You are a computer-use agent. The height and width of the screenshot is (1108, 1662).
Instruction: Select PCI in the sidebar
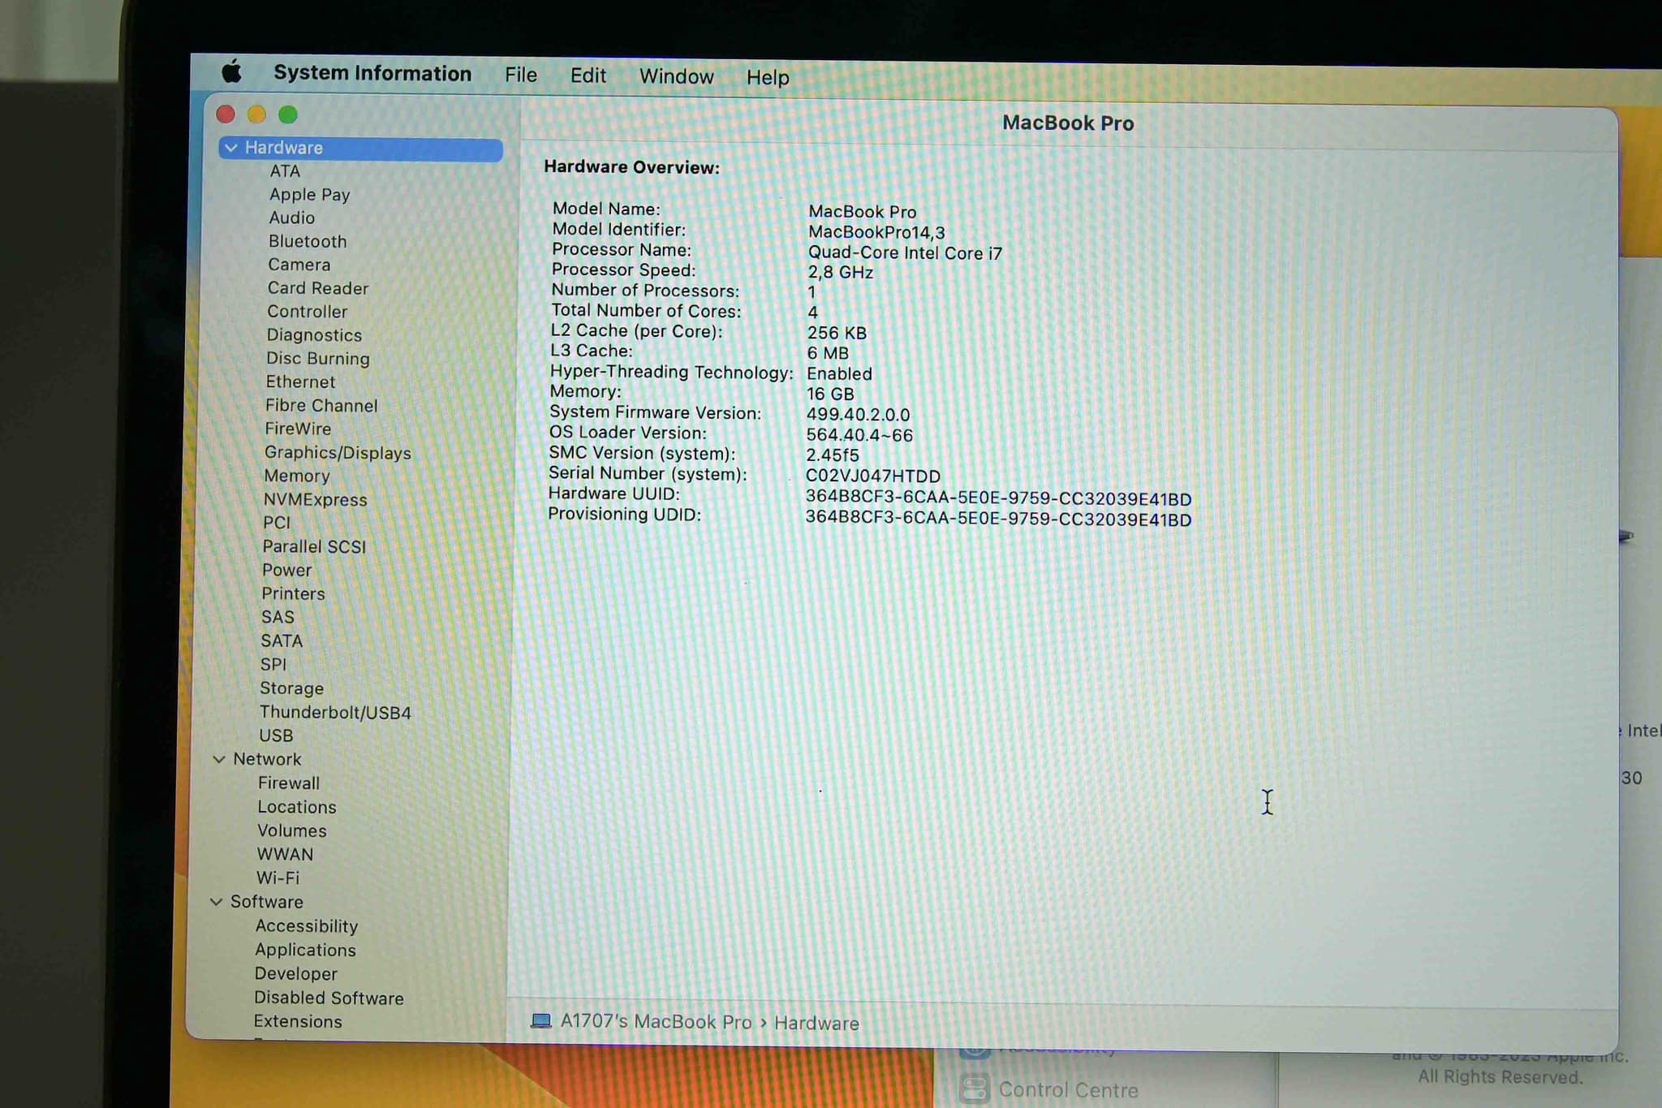tap(277, 523)
